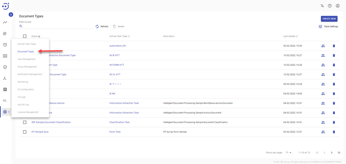Viewport: 346px width, 164px height.
Task: Open Table Settings
Action: pyautogui.click(x=328, y=26)
